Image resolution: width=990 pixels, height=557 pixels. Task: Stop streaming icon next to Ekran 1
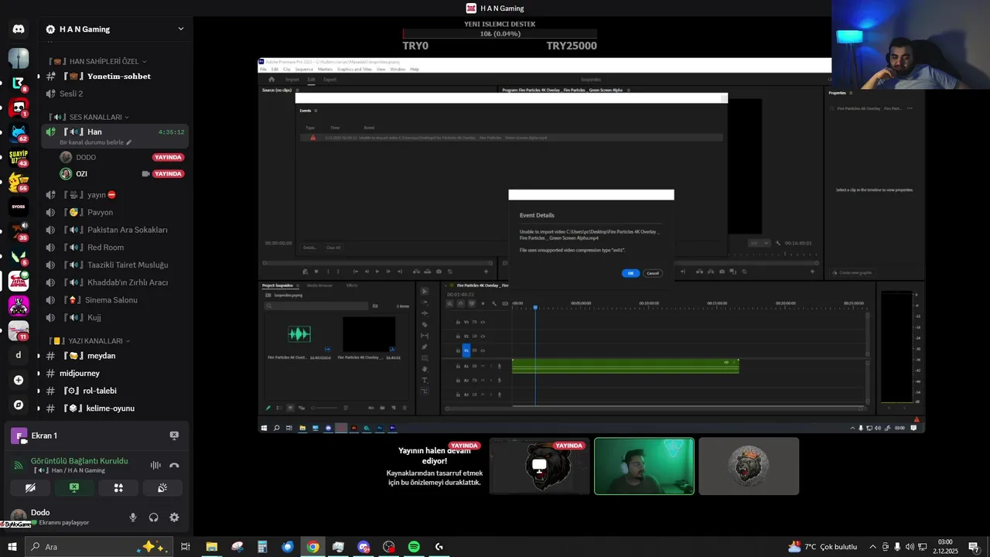(x=174, y=436)
